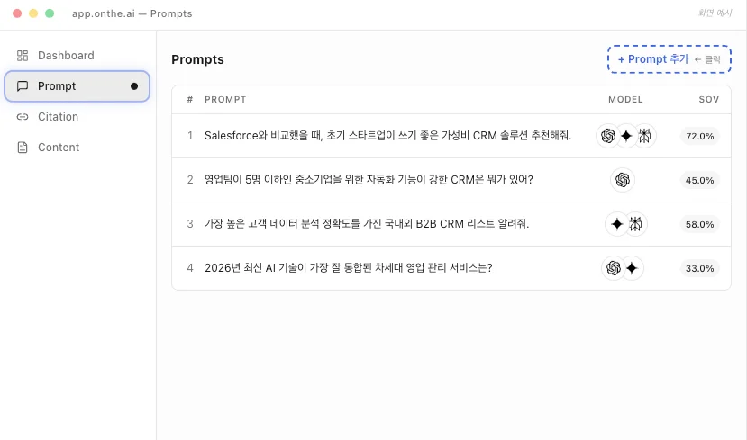The image size is (747, 440).
Task: Go to the Citation section
Action: coord(58,117)
